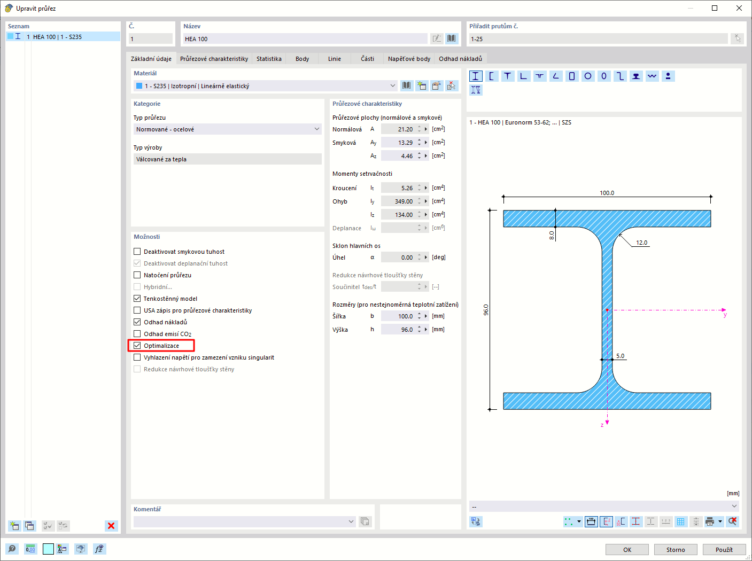This screenshot has width=752, height=561.
Task: Click the Storno button
Action: (x=676, y=550)
